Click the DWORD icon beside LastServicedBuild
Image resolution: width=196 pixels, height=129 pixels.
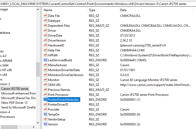coord(45,60)
